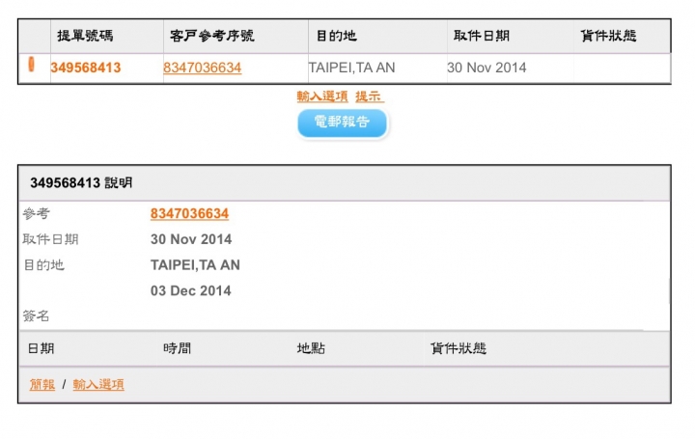The height and width of the screenshot is (439, 695).
Task: Click the 目的地 column header in top table
Action: point(336,37)
